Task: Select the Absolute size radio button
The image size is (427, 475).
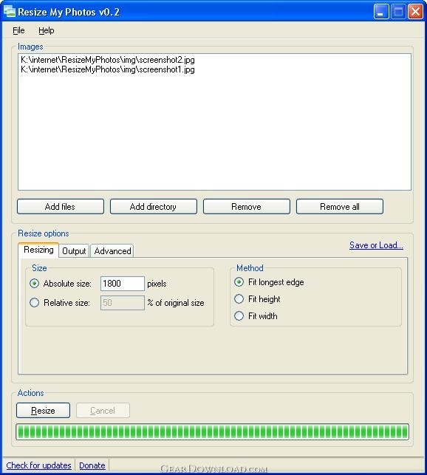Action: pos(34,284)
